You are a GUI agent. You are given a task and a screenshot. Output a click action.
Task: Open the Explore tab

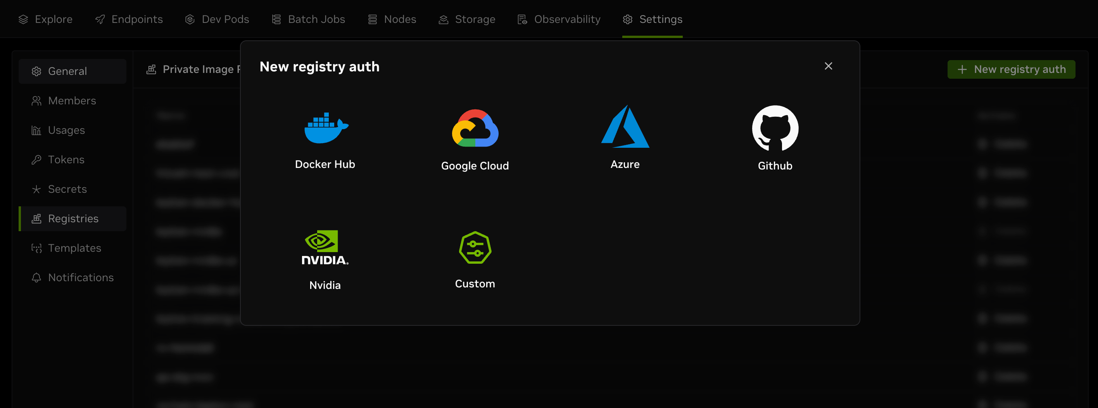coord(46,19)
